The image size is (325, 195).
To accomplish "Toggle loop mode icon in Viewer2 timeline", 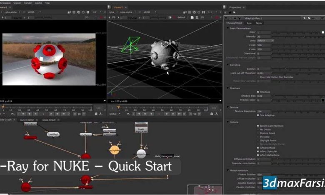I will [x=128, y=114].
